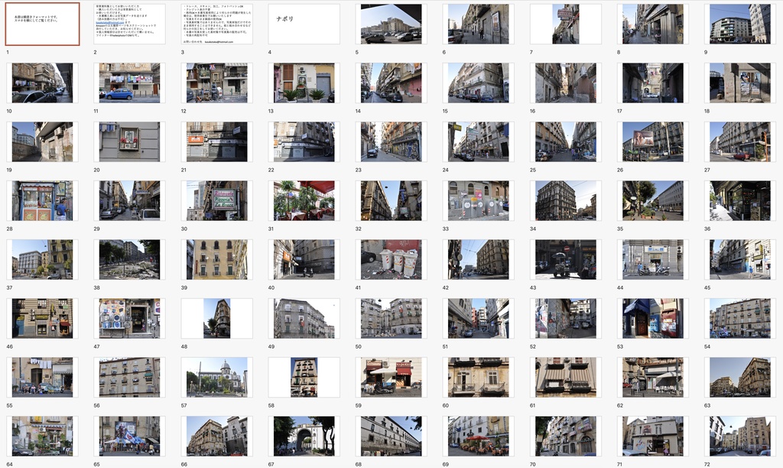Open page 19 weathered wall photo
This screenshot has width=783, height=468.
pyautogui.click(x=43, y=141)
